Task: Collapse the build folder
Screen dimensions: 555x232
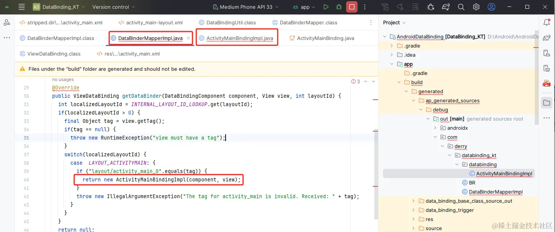Action: click(399, 82)
